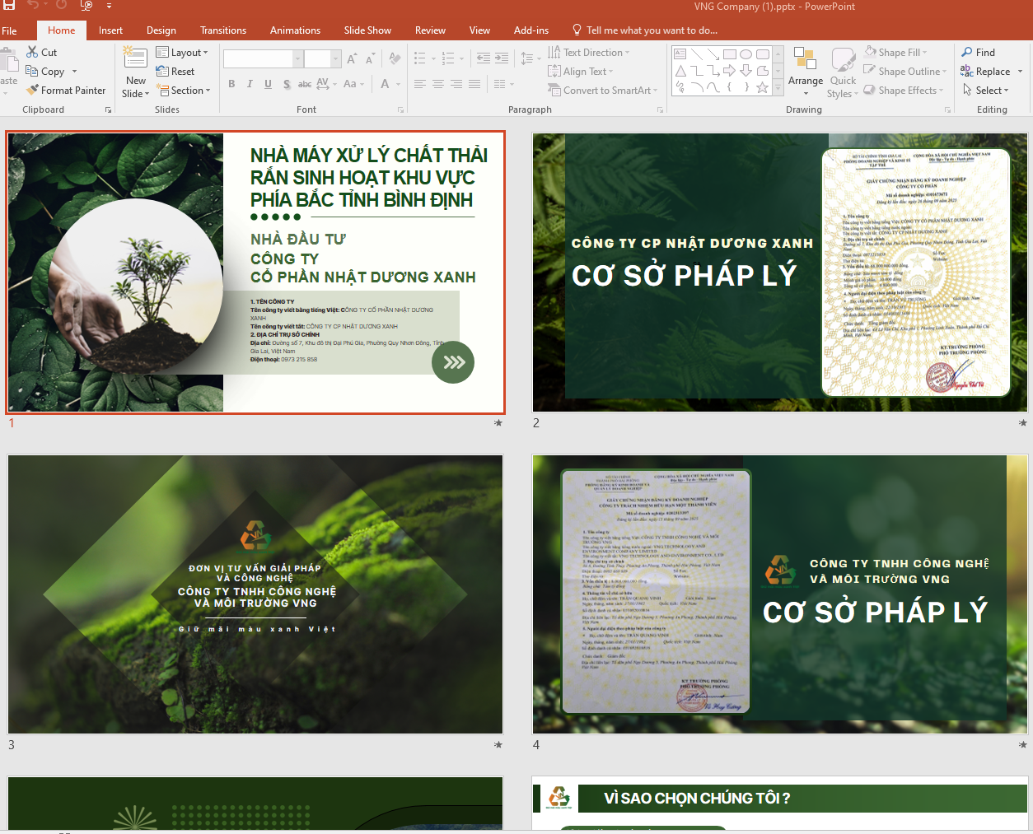Toggle Underline formatting
This screenshot has width=1033, height=834.
[268, 84]
